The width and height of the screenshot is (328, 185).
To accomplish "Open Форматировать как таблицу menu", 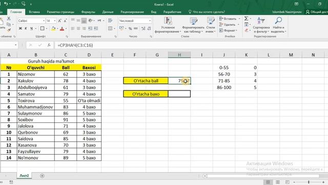I will (x=193, y=25).
